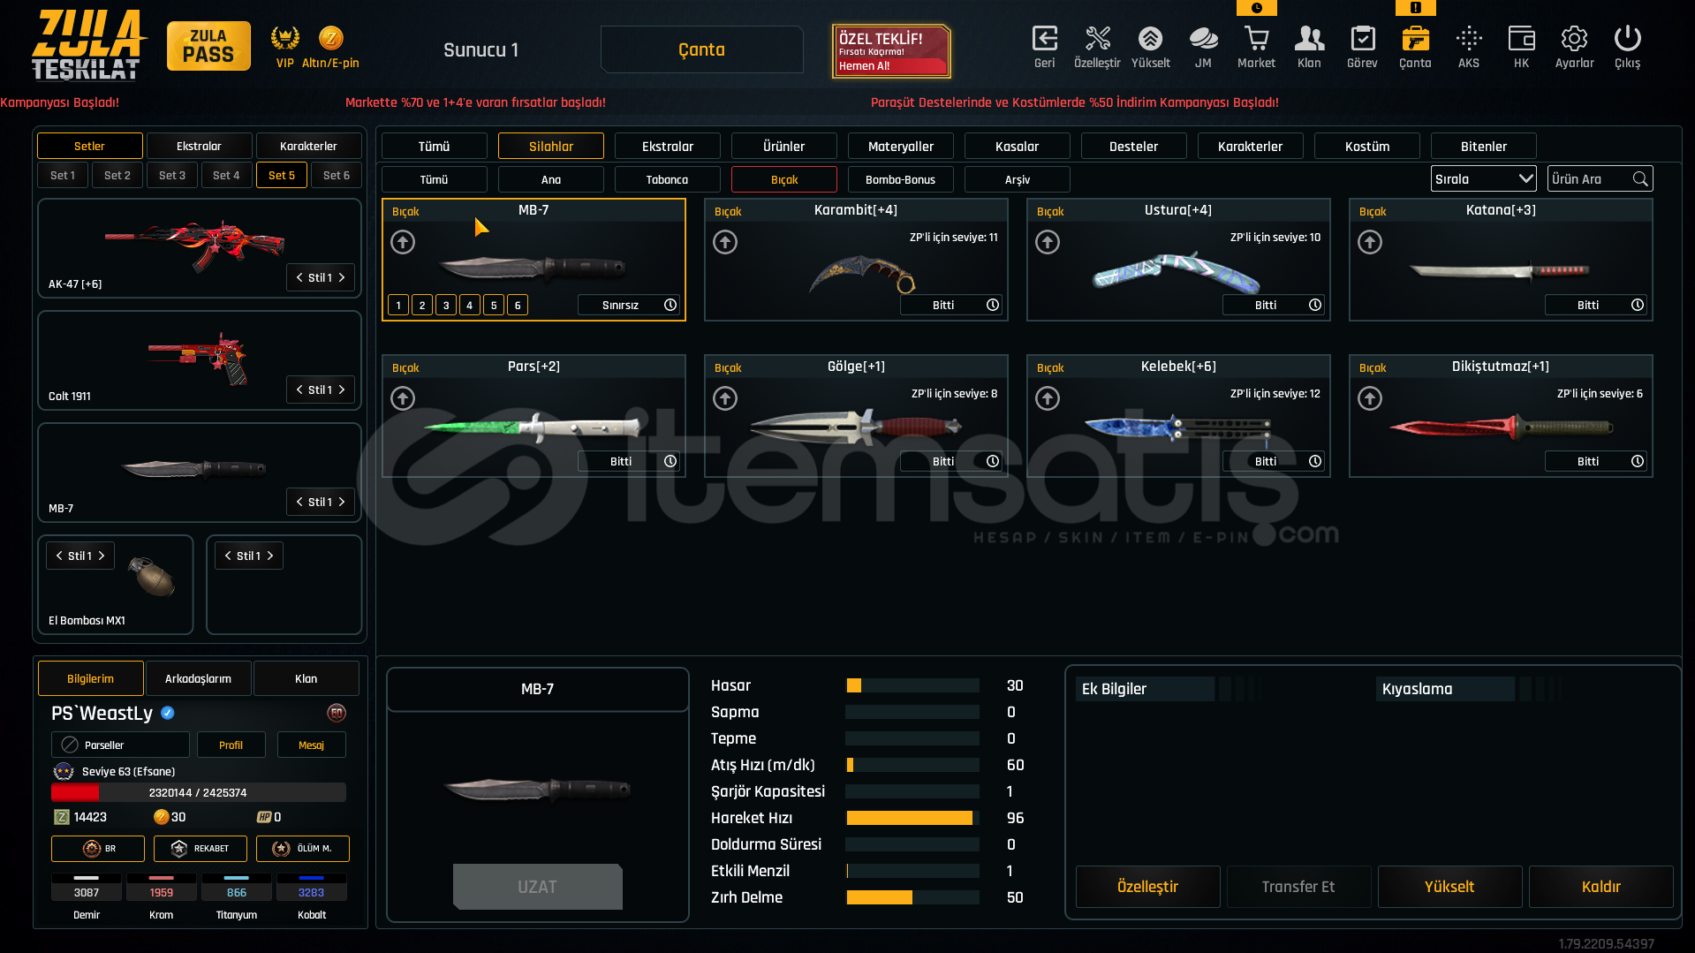
Task: Go to previous Colt 1911 style
Action: click(x=300, y=390)
